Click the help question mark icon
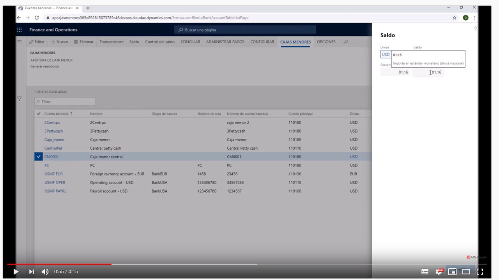Image resolution: width=499 pixels, height=280 pixels. [x=475, y=28]
